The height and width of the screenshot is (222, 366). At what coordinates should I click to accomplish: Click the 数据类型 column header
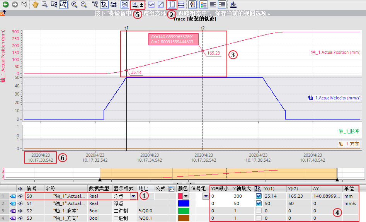point(99,188)
